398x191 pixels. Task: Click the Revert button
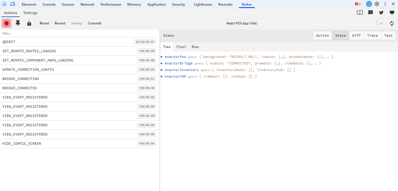(60, 23)
